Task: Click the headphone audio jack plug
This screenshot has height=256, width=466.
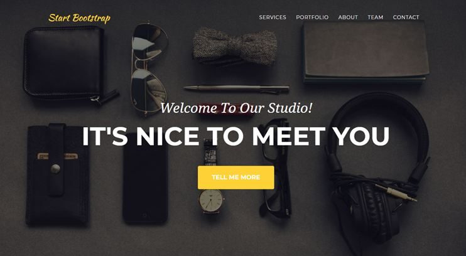Action: click(x=396, y=193)
